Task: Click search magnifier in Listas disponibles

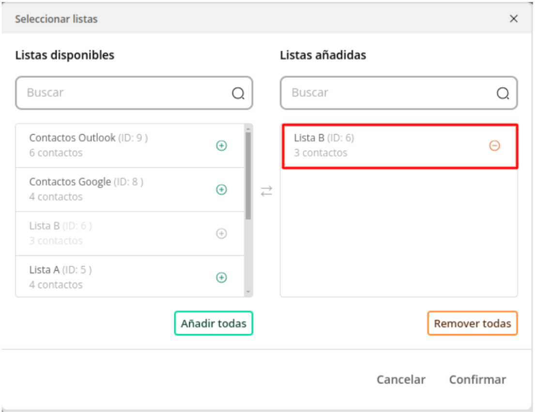Action: pyautogui.click(x=238, y=93)
